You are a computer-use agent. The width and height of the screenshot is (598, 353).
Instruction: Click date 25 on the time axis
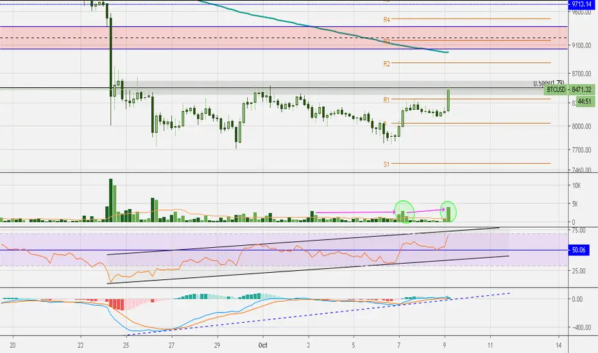(x=126, y=345)
